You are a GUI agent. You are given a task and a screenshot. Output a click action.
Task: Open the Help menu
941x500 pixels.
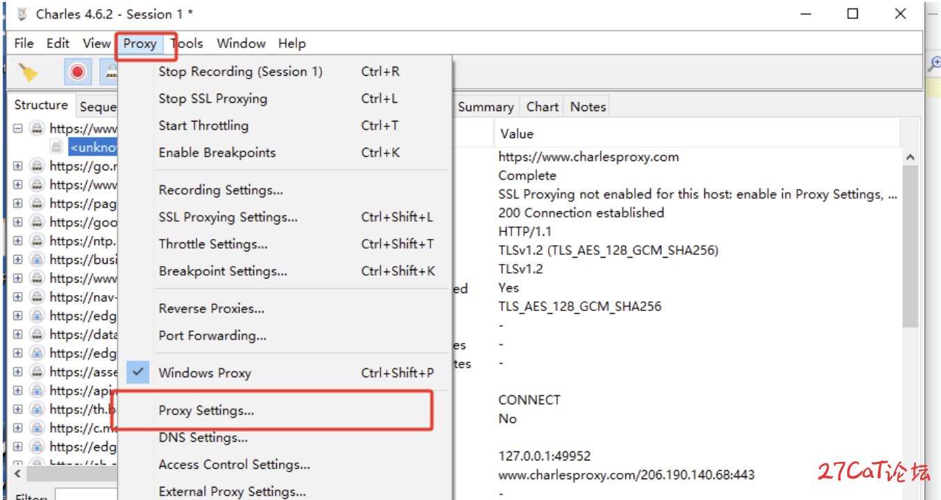click(x=292, y=43)
